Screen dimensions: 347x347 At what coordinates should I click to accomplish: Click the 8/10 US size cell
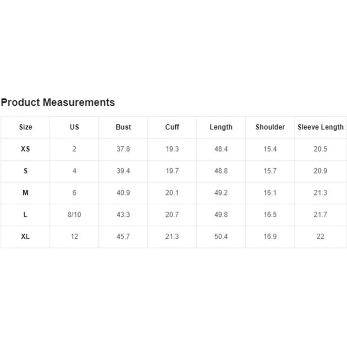point(75,215)
